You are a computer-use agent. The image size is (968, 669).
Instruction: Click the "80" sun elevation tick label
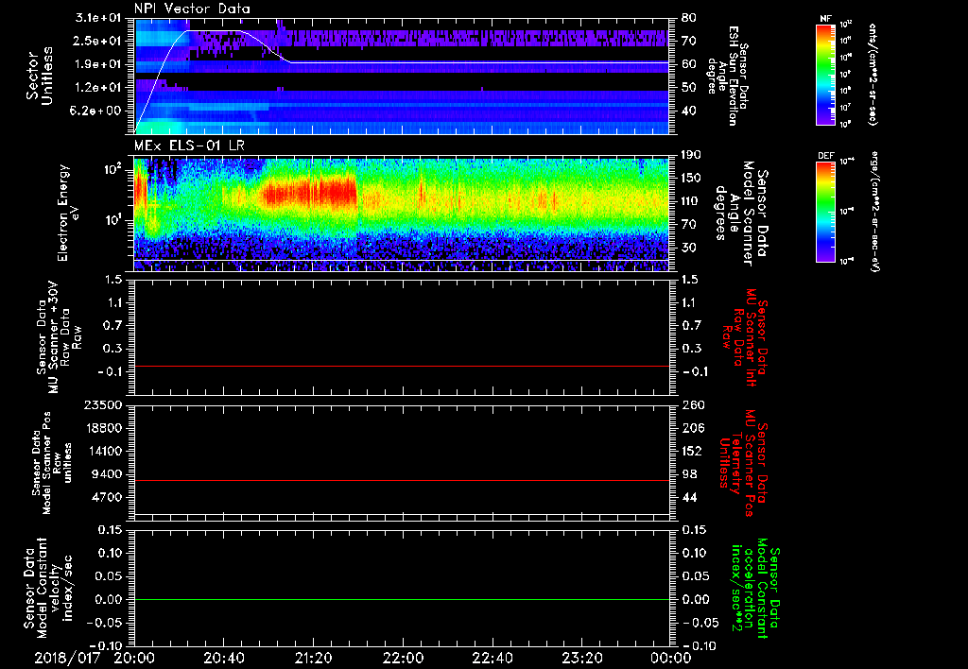point(688,18)
